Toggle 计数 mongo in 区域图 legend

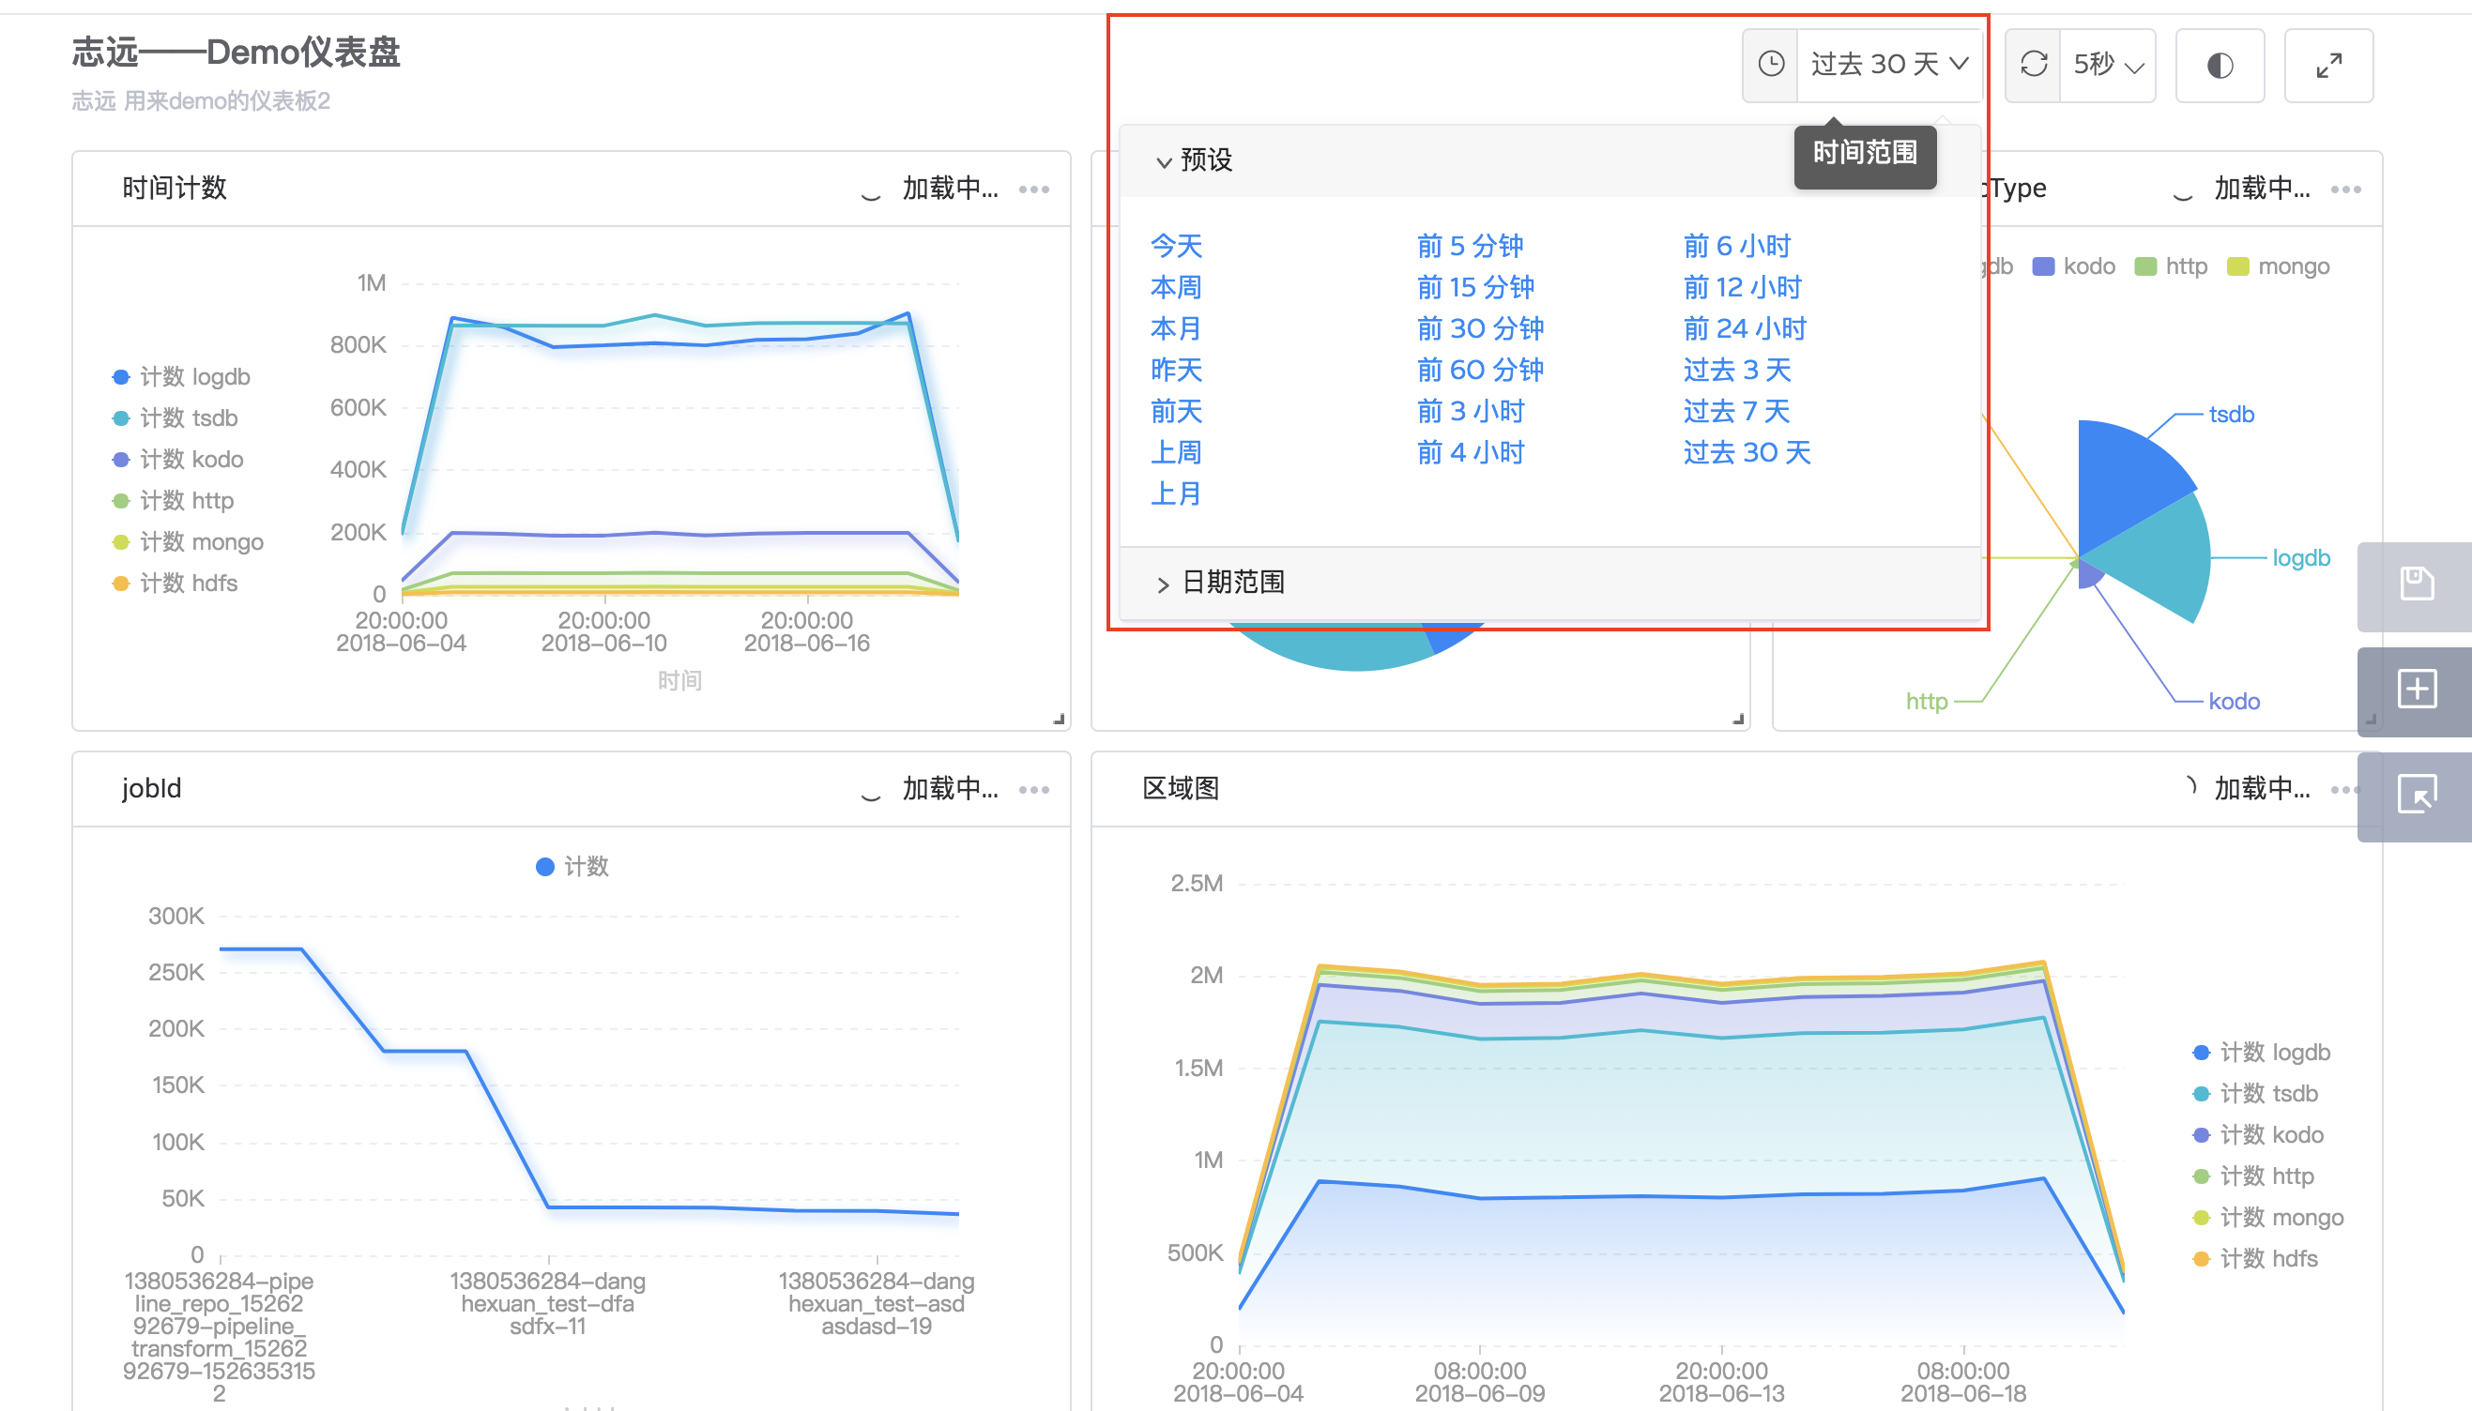coord(2268,1217)
